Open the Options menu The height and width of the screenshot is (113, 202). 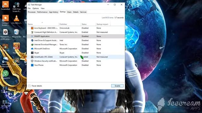(36, 8)
